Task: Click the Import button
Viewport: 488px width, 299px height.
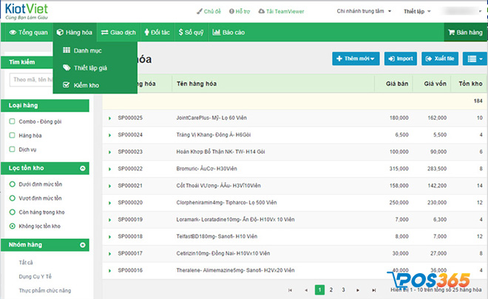Action: 401,58
